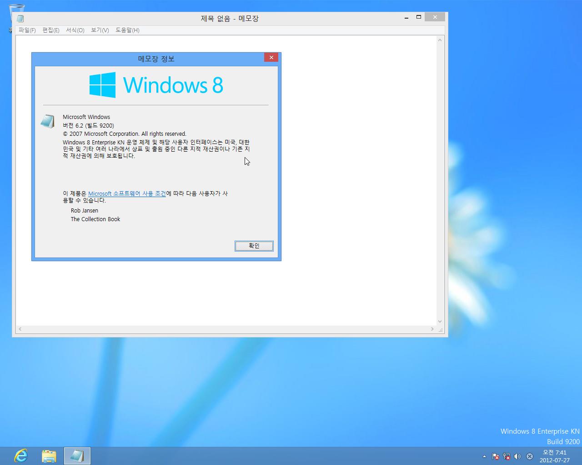Launch Internet Explorer from the taskbar
582x465 pixels.
[x=21, y=455]
